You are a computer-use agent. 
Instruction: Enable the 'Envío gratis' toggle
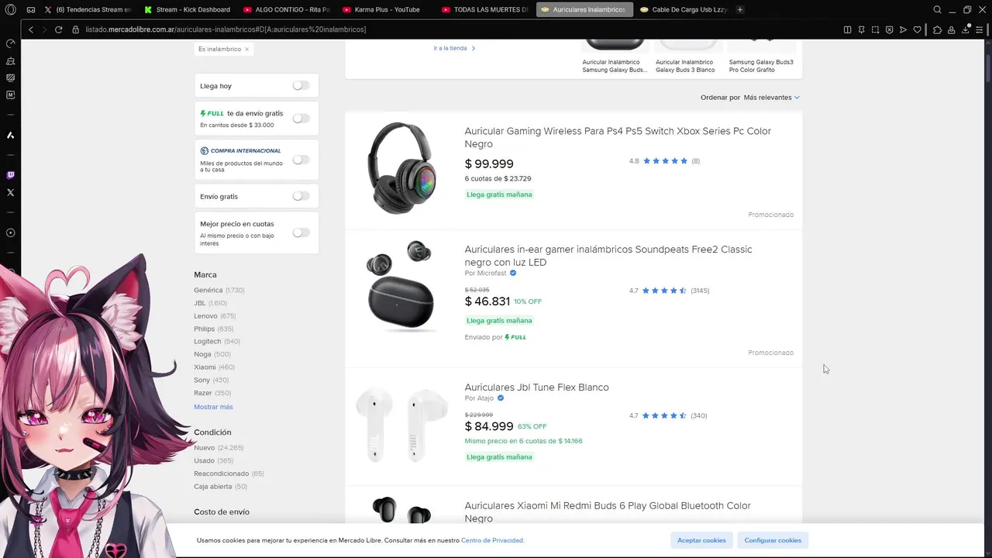coord(301,196)
